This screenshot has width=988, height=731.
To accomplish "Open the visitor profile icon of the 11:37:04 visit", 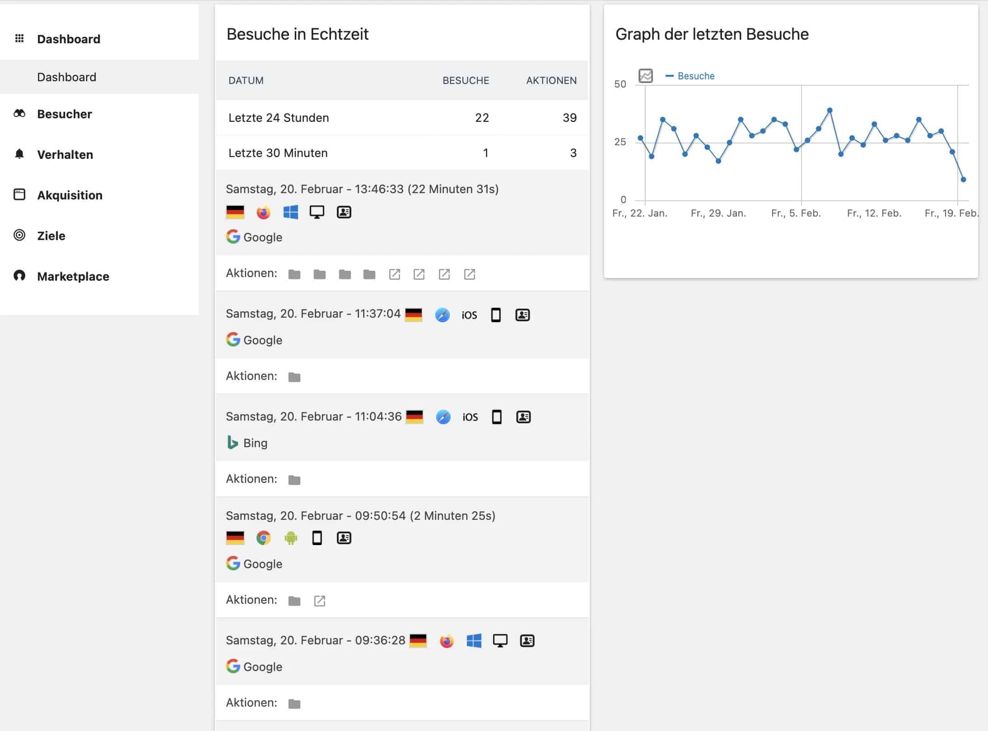I will (523, 315).
